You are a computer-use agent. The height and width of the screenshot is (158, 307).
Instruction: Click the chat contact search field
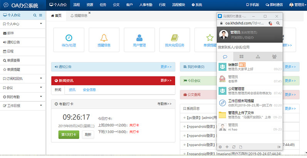249,47
